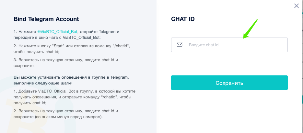Focus the 'Введите chat id' input field
The image size is (303, 133).
[229, 45]
